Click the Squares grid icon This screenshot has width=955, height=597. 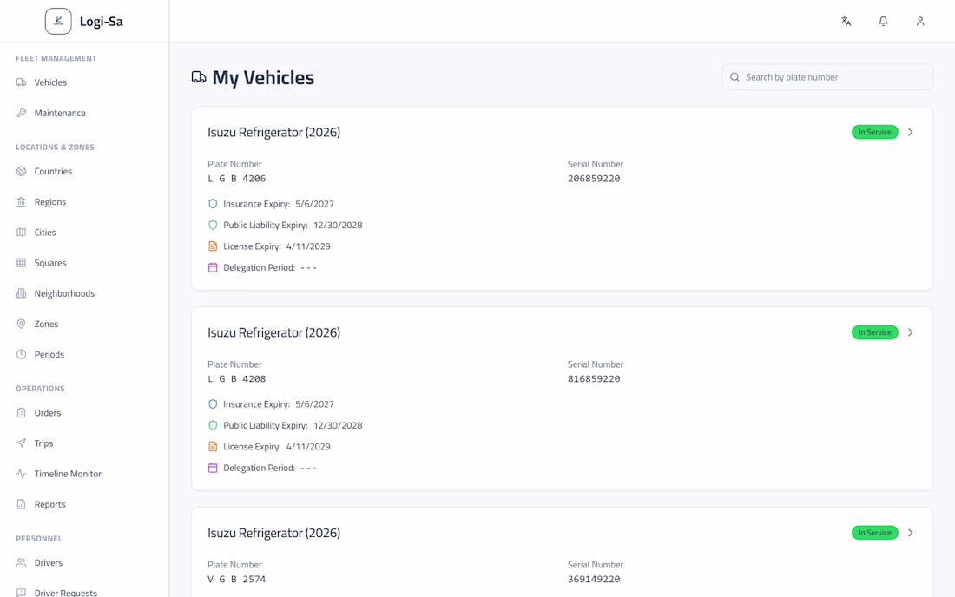(x=22, y=263)
